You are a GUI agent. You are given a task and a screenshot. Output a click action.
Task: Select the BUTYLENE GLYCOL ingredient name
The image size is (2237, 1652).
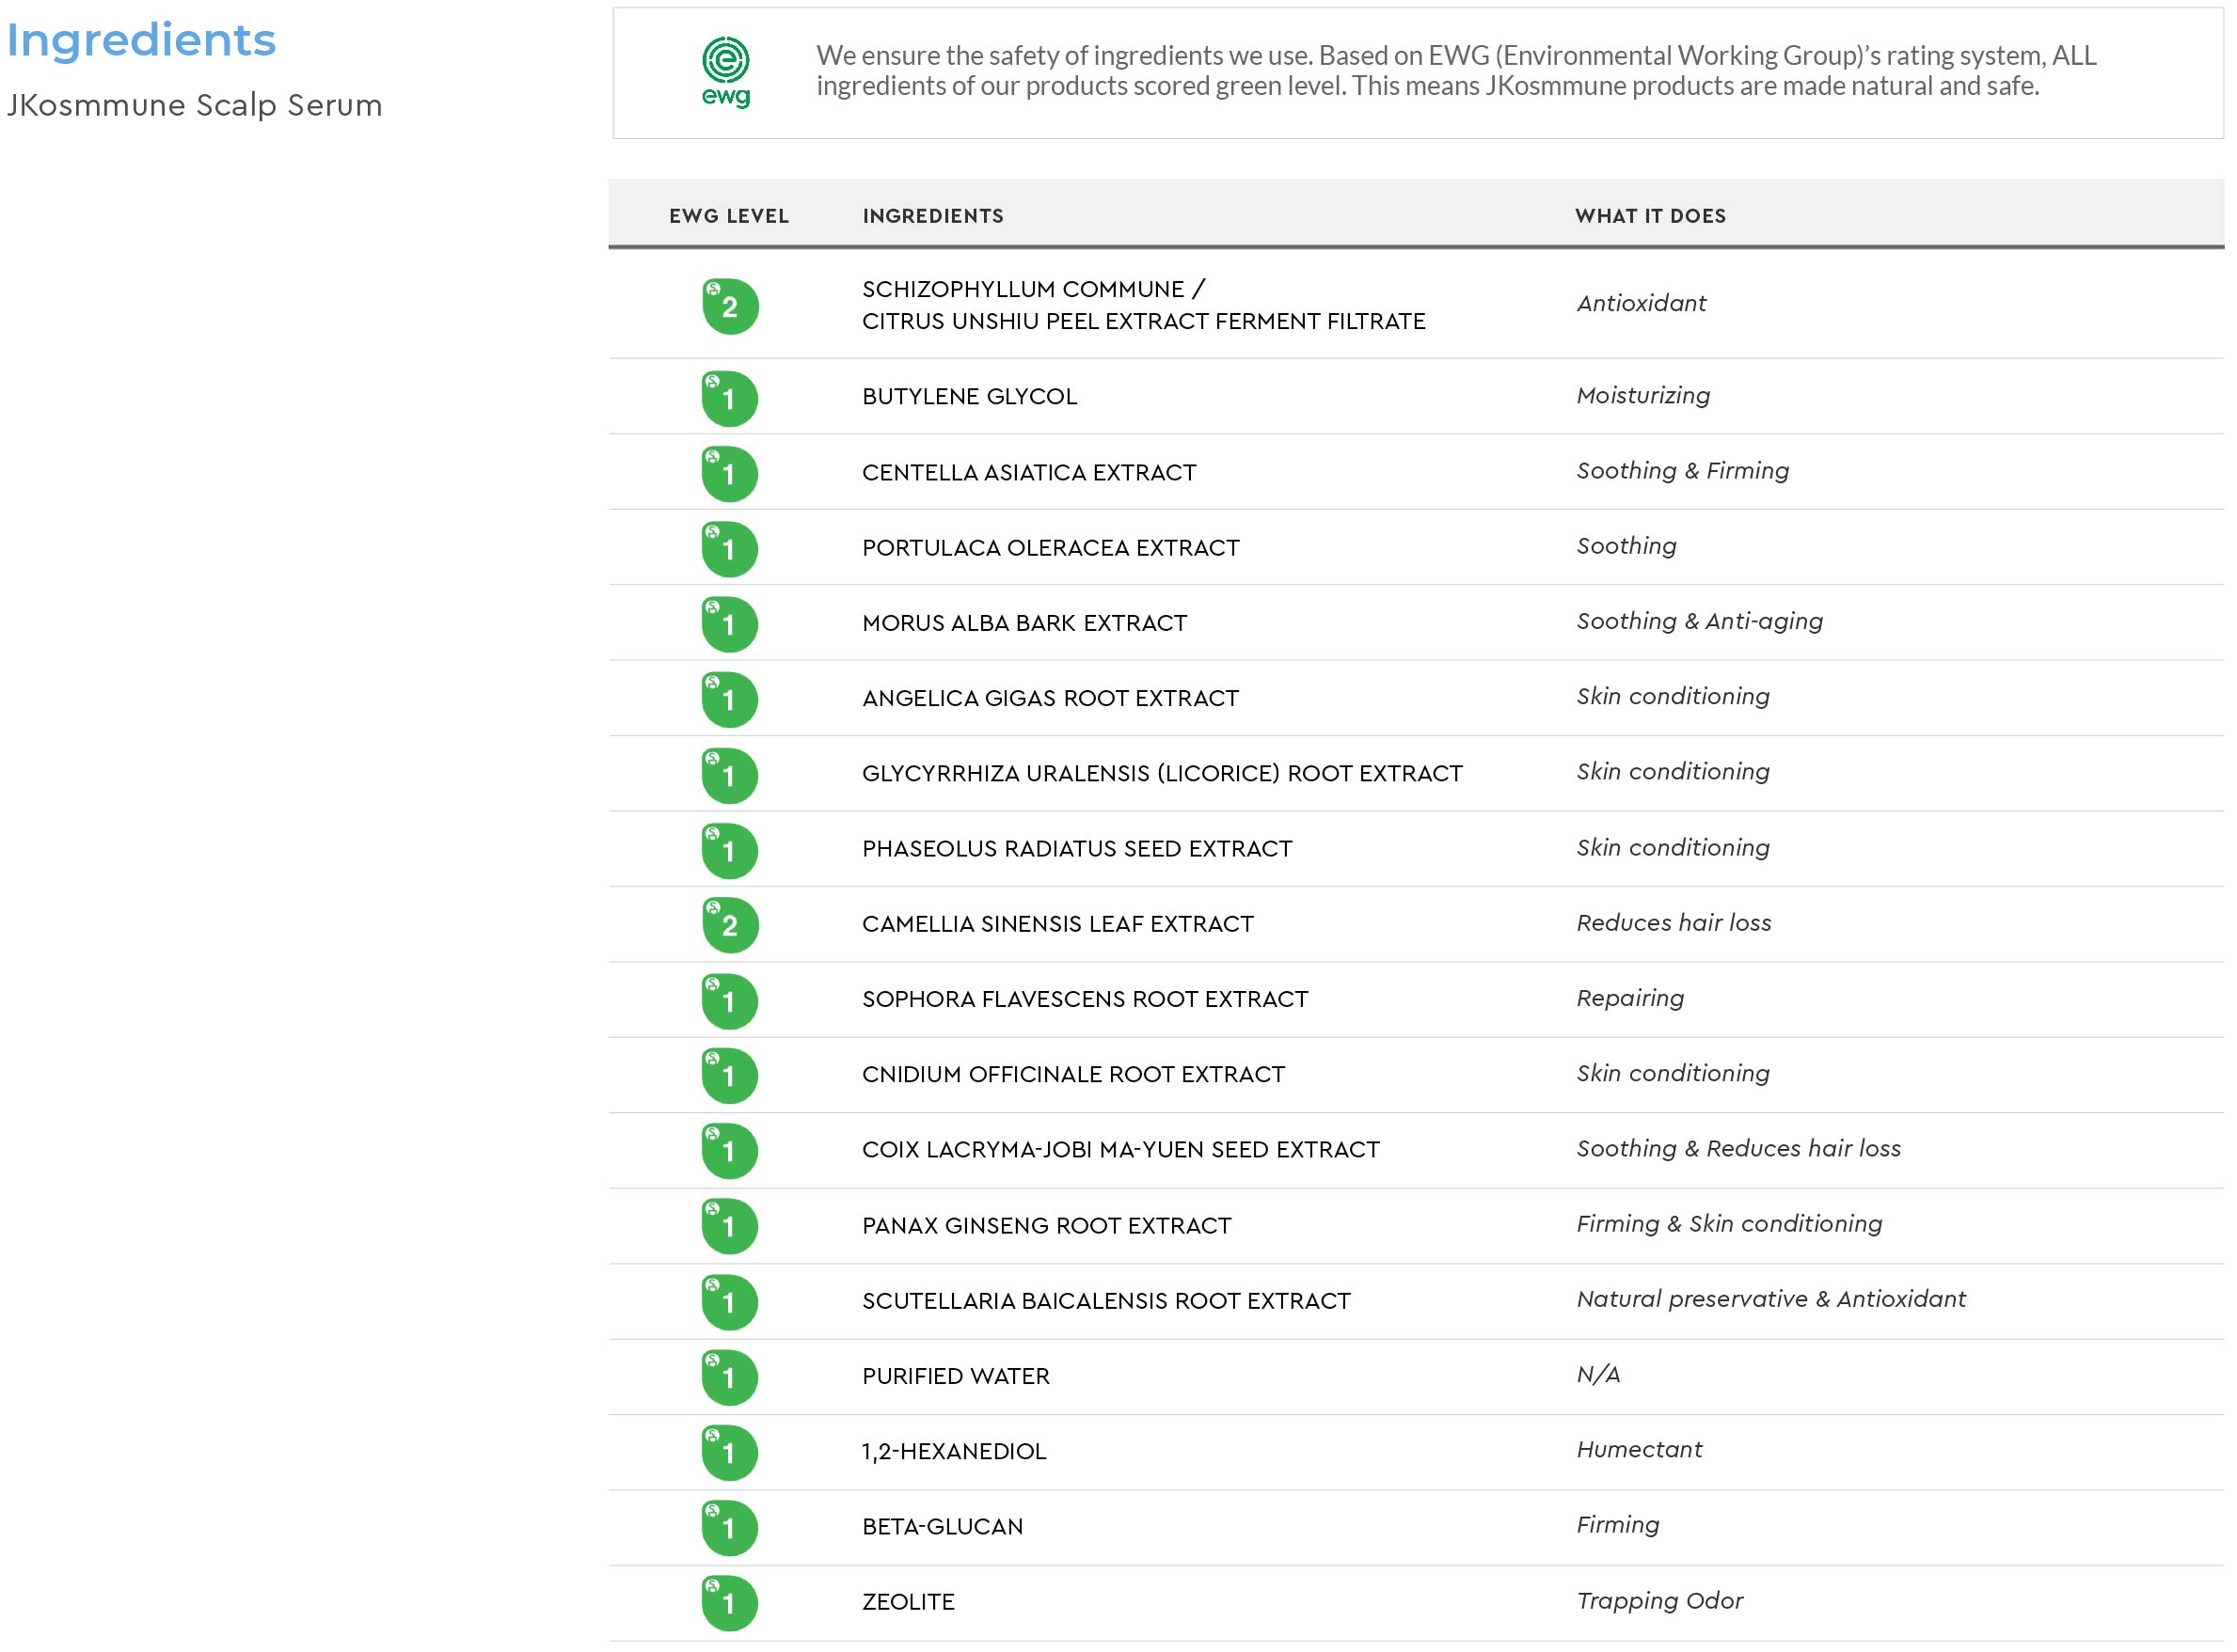tap(970, 397)
